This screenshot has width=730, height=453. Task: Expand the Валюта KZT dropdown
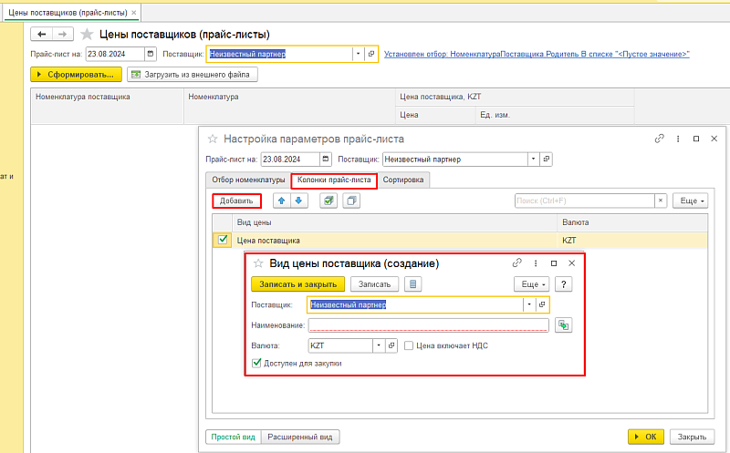379,346
